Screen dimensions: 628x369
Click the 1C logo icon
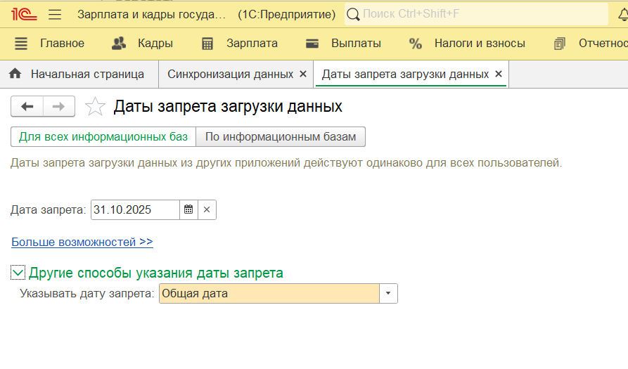click(x=23, y=14)
